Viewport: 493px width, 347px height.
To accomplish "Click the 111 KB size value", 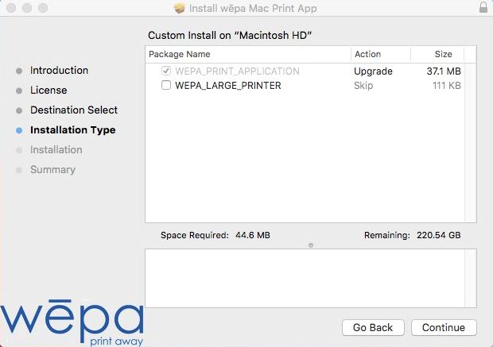I will [446, 86].
